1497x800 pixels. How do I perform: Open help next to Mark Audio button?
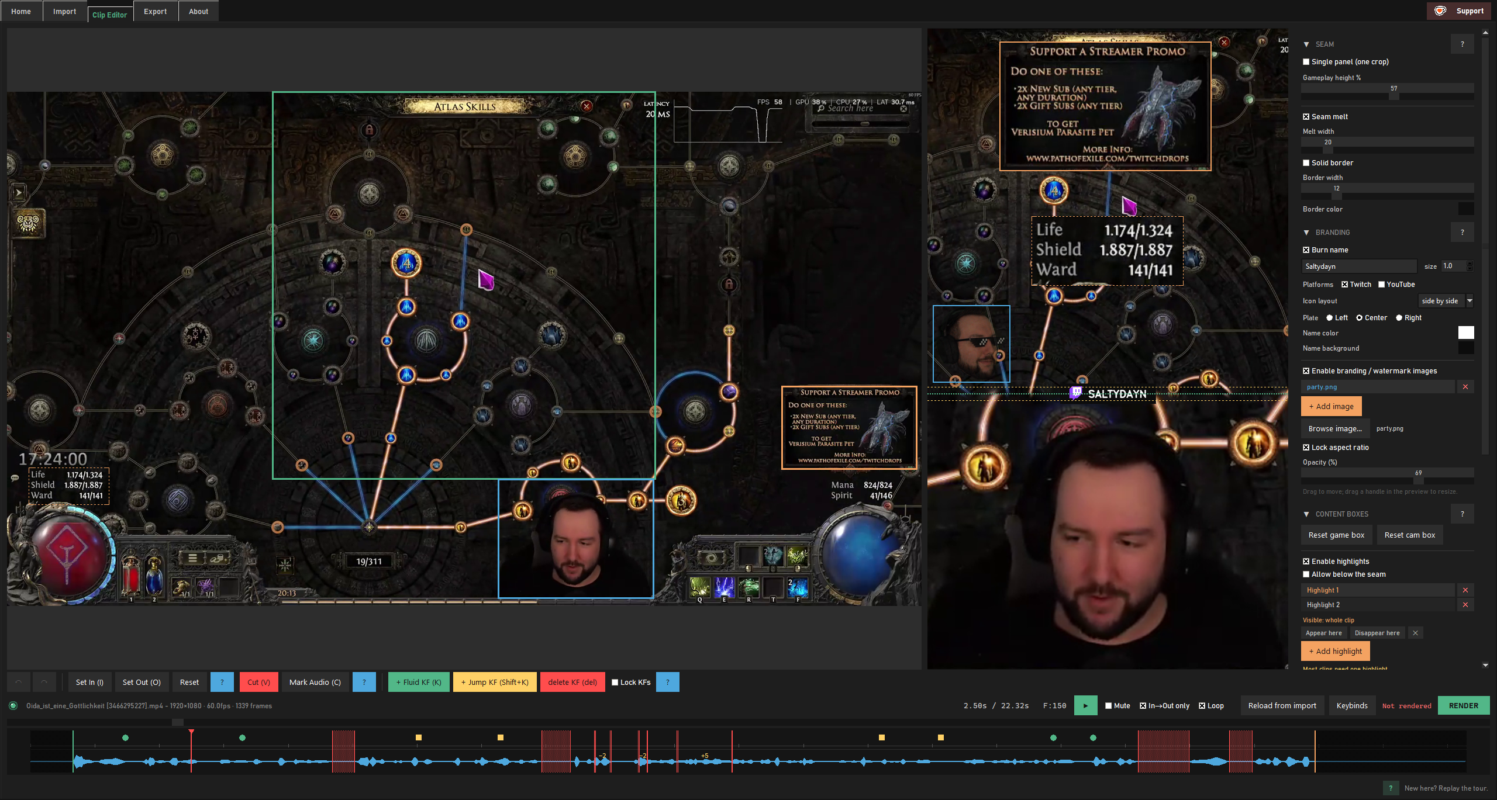(364, 682)
